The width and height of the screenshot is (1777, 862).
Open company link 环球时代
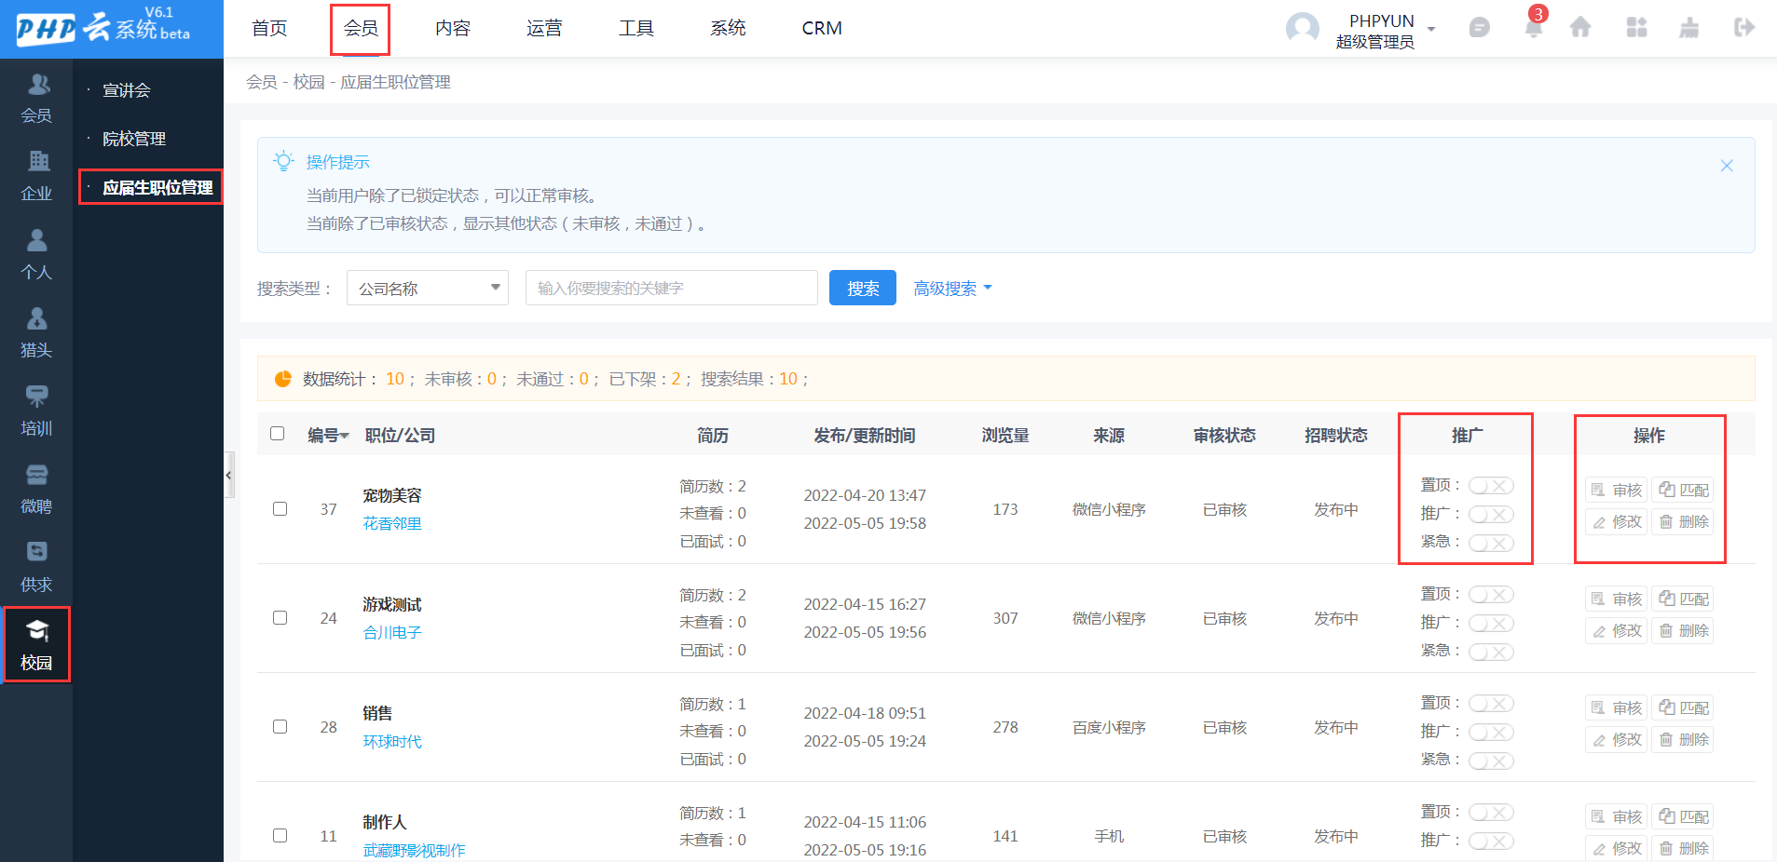pyautogui.click(x=392, y=741)
